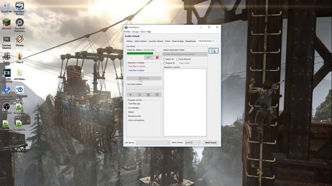Open the plain folder desktop icon next to the truck shortcut

coord(20,57)
